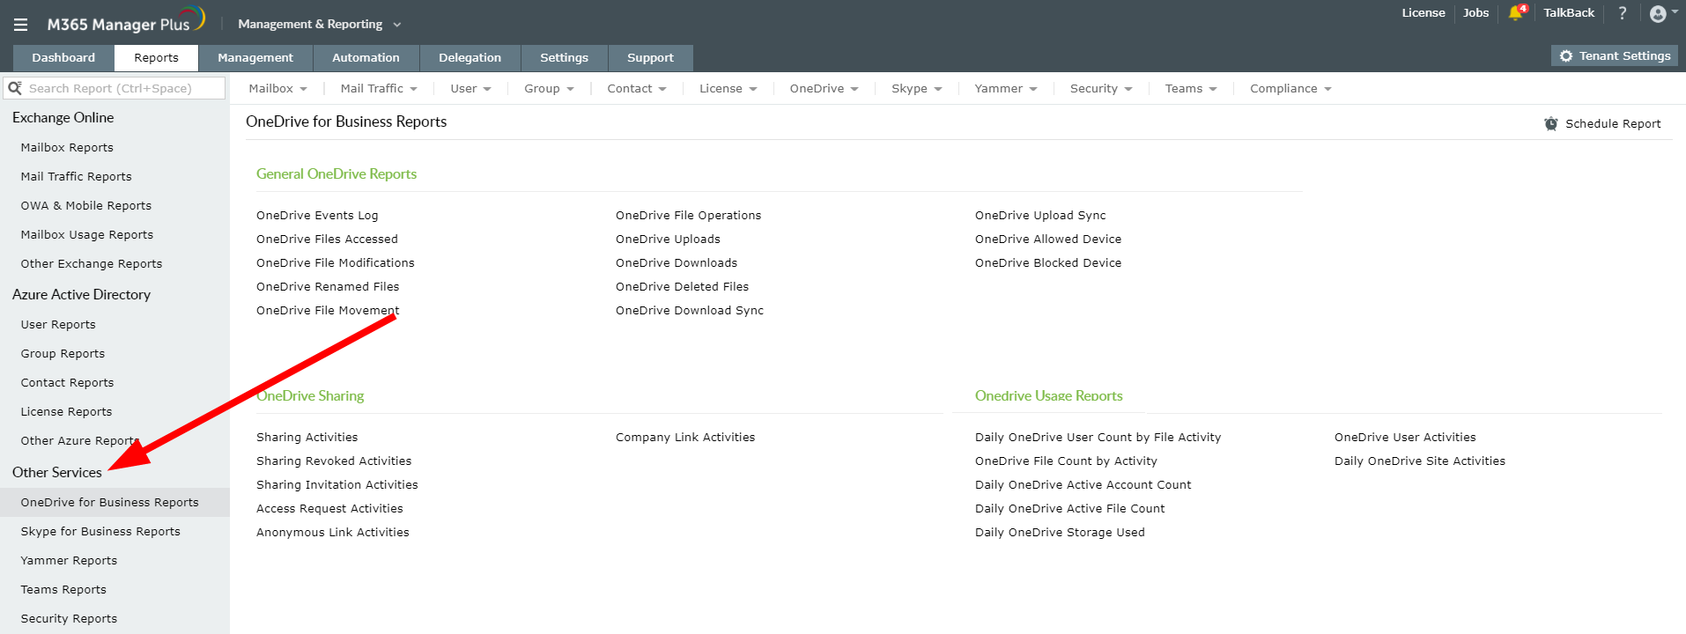The height and width of the screenshot is (634, 1686).
Task: Open Yammer Reports in sidebar
Action: click(69, 561)
